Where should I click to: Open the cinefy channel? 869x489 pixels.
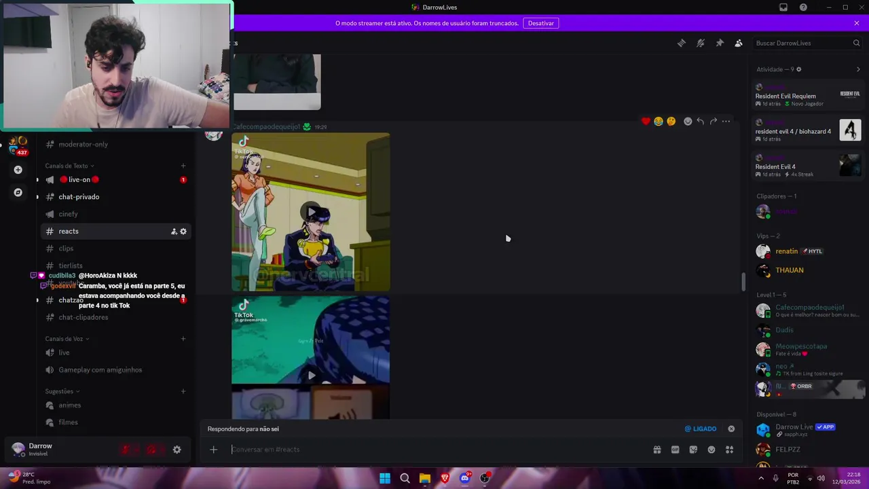[115, 214]
